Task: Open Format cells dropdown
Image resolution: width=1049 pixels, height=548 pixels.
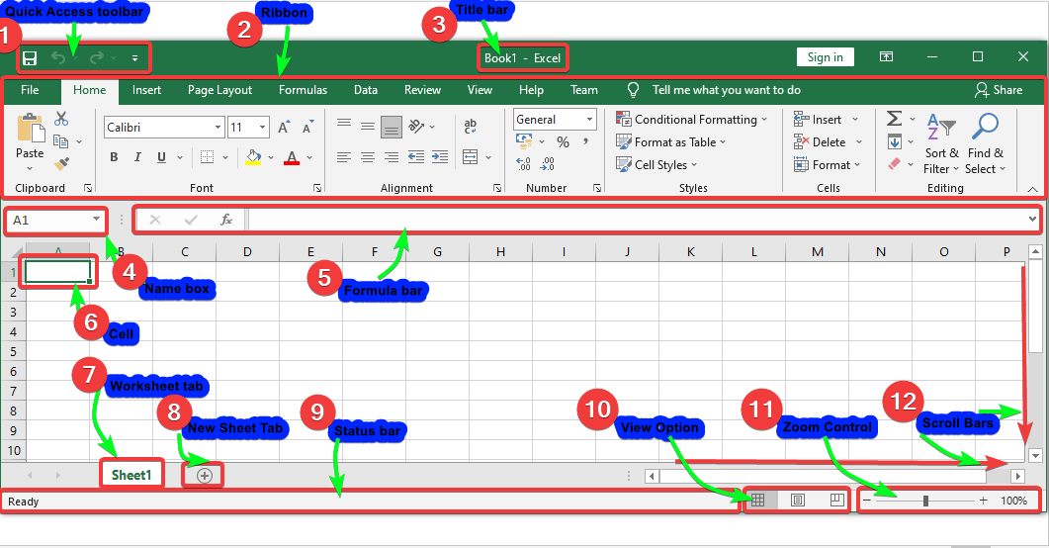Action: tap(828, 164)
